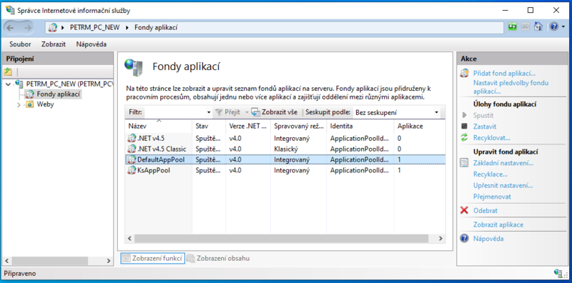Click list scrollbar right arrow
This screenshot has height=283, width=572.
(440, 239)
